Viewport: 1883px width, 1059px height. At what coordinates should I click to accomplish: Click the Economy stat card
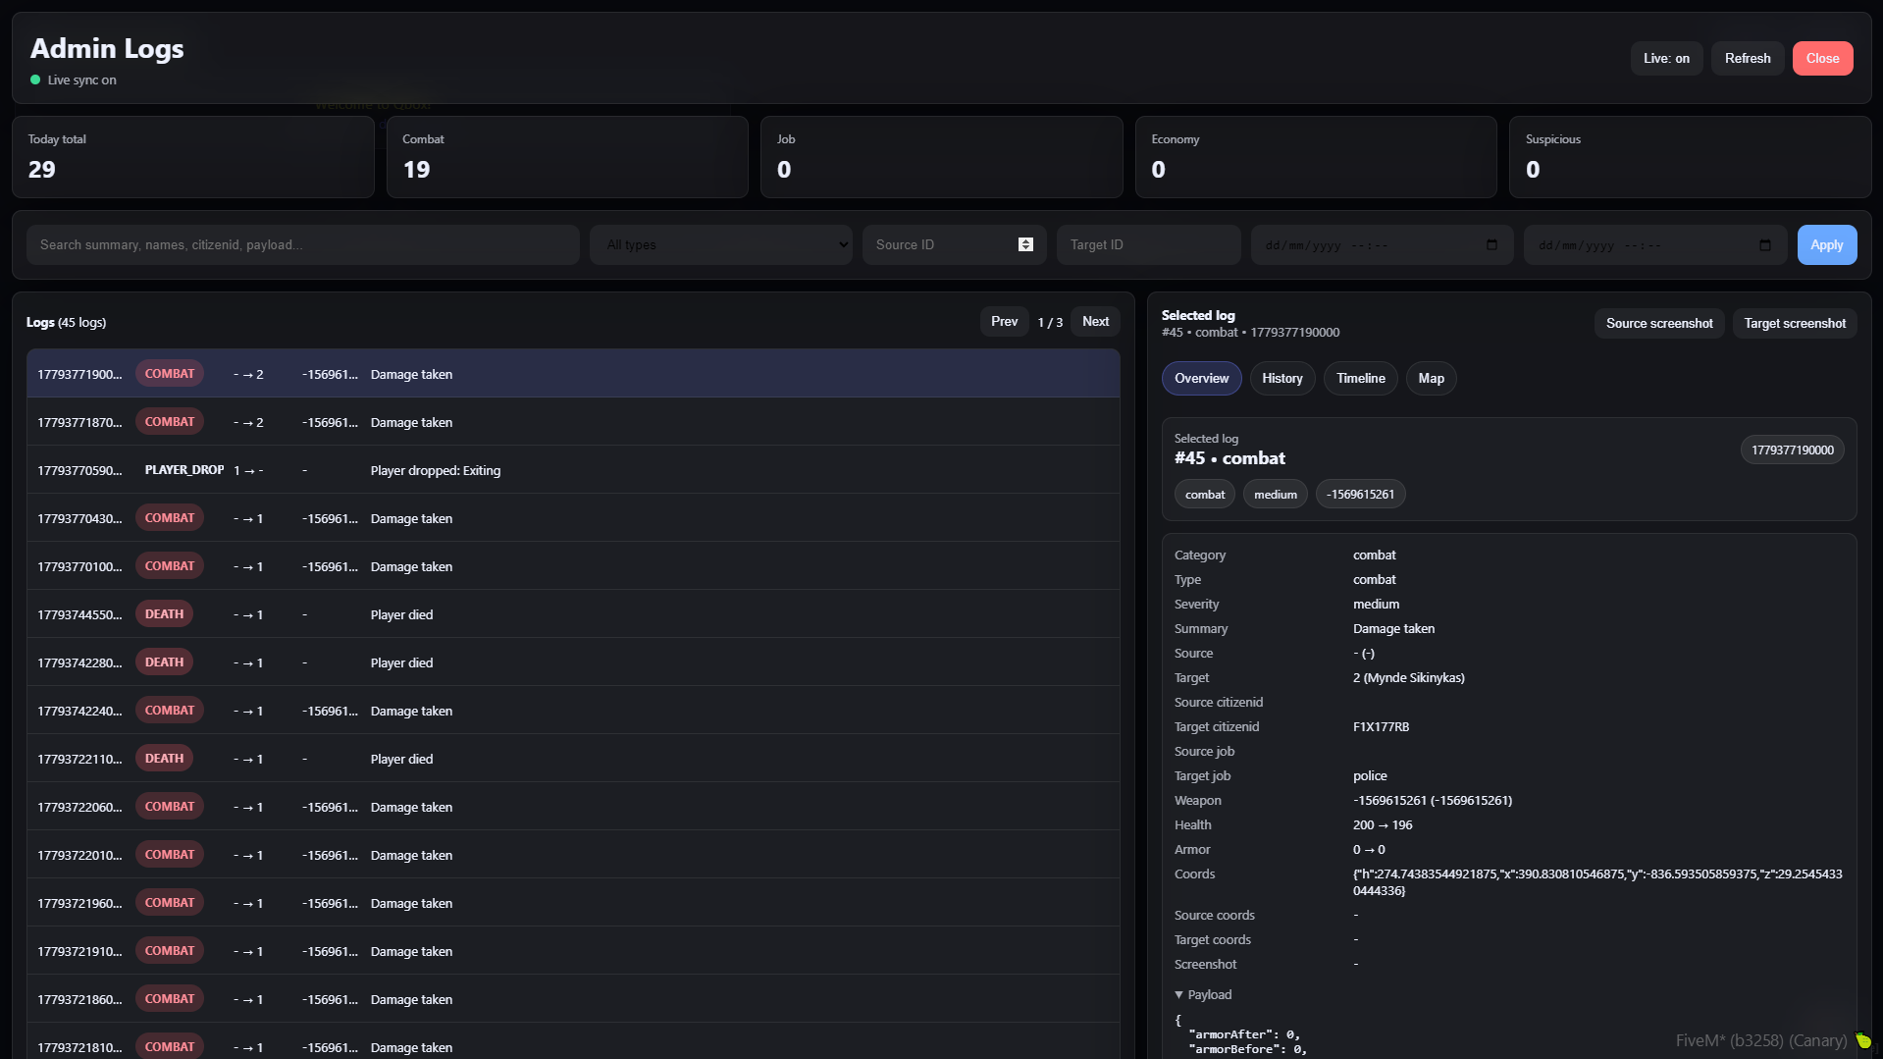[1316, 157]
